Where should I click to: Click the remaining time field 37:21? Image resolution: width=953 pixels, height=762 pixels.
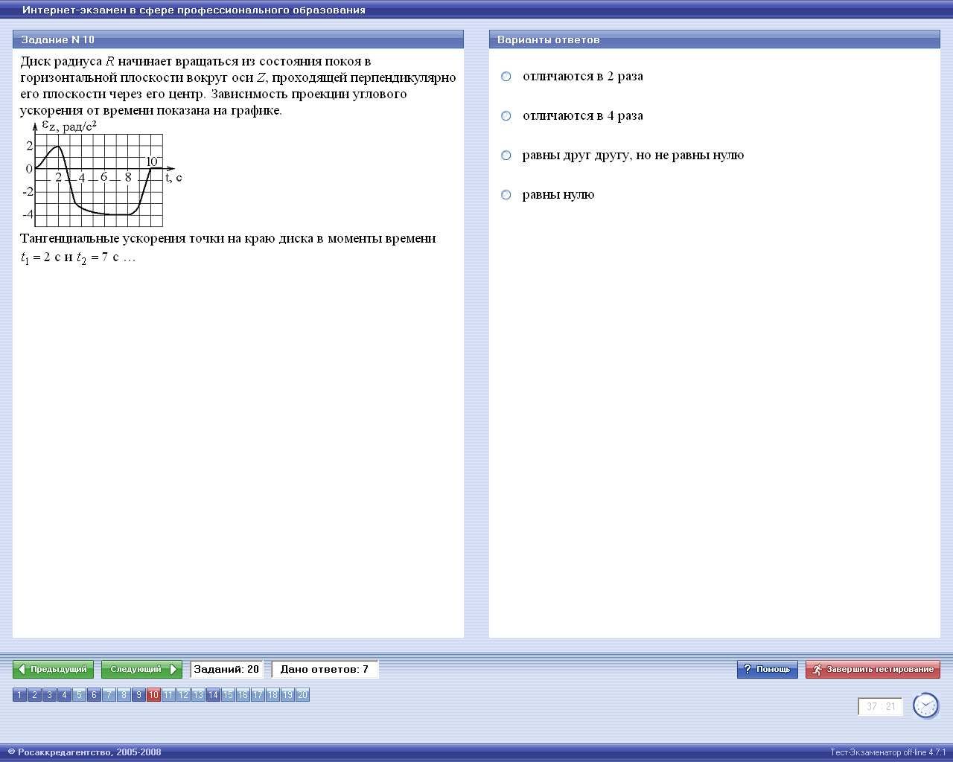click(881, 707)
